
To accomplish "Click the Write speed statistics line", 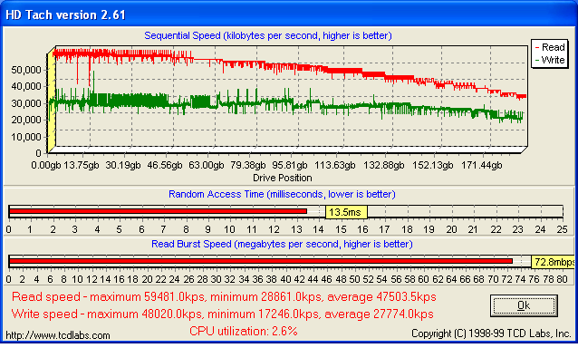I will (x=222, y=314).
